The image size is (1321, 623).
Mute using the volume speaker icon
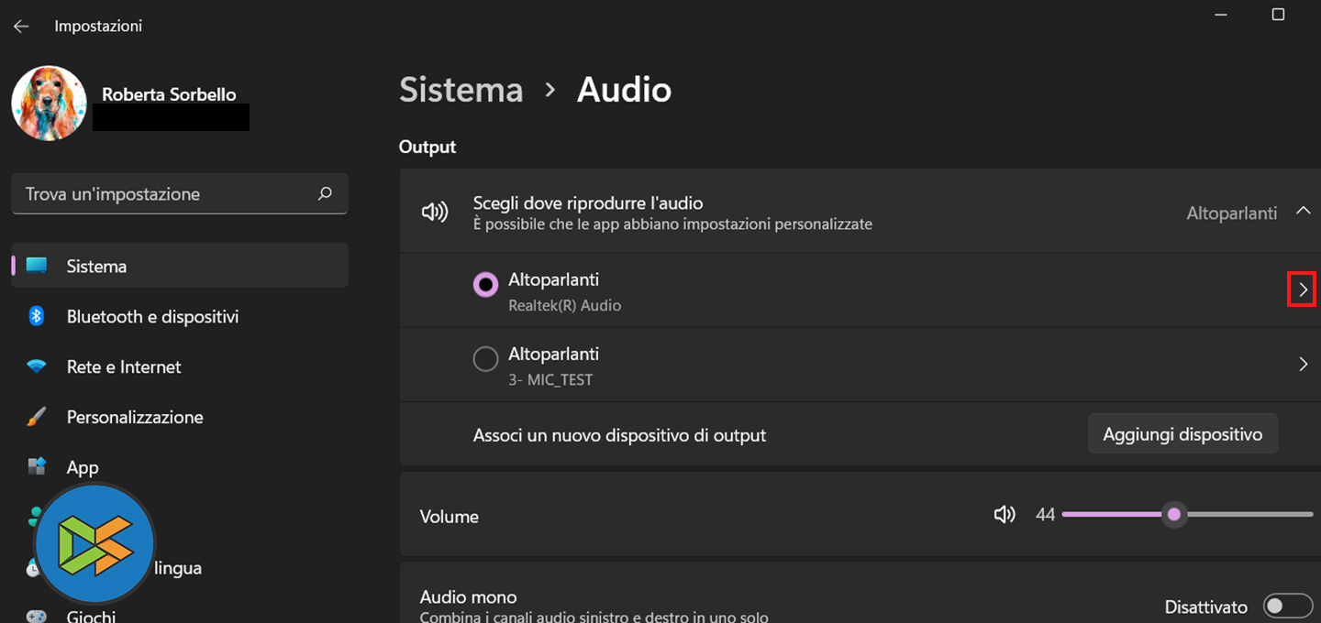pos(1005,515)
